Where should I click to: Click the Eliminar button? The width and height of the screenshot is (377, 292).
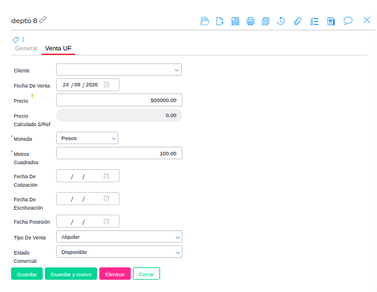pyautogui.click(x=115, y=274)
